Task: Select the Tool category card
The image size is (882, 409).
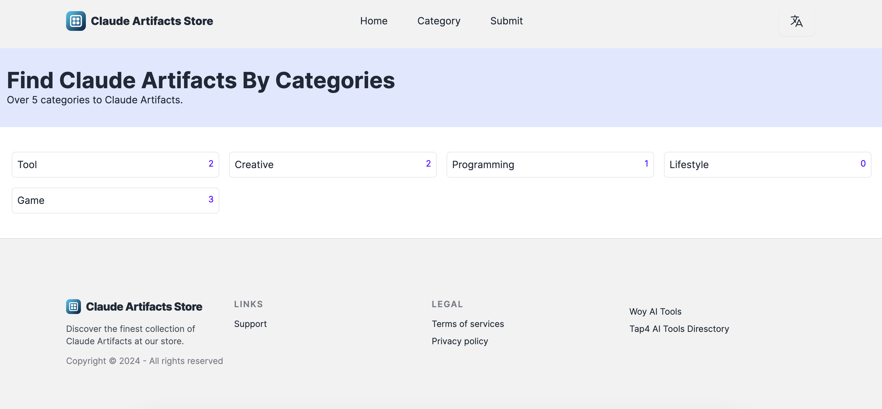Action: tap(115, 164)
